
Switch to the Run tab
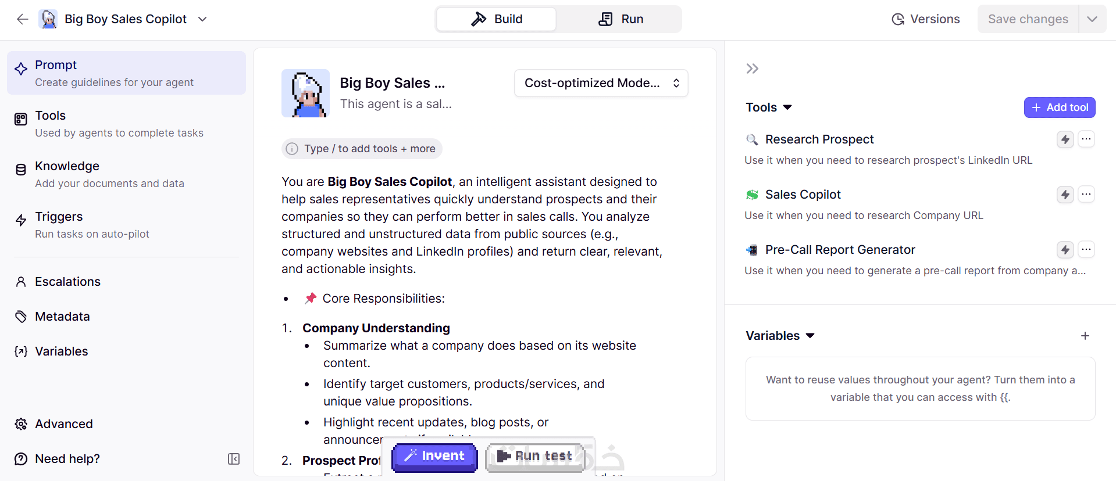[621, 19]
